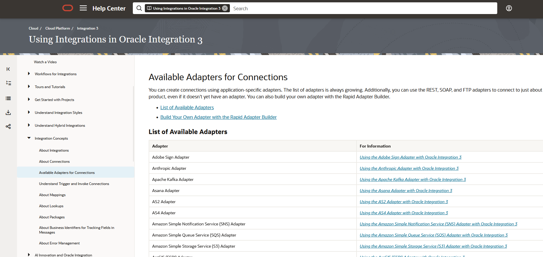The image size is (543, 257).
Task: Collapse the Integration Concepts section
Action: pyautogui.click(x=29, y=138)
